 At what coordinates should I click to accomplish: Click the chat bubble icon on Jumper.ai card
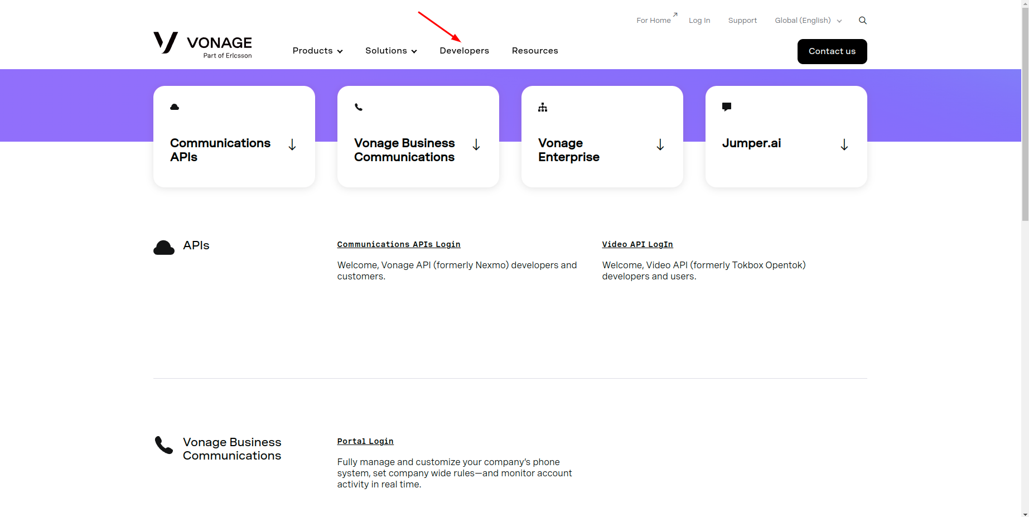point(727,107)
